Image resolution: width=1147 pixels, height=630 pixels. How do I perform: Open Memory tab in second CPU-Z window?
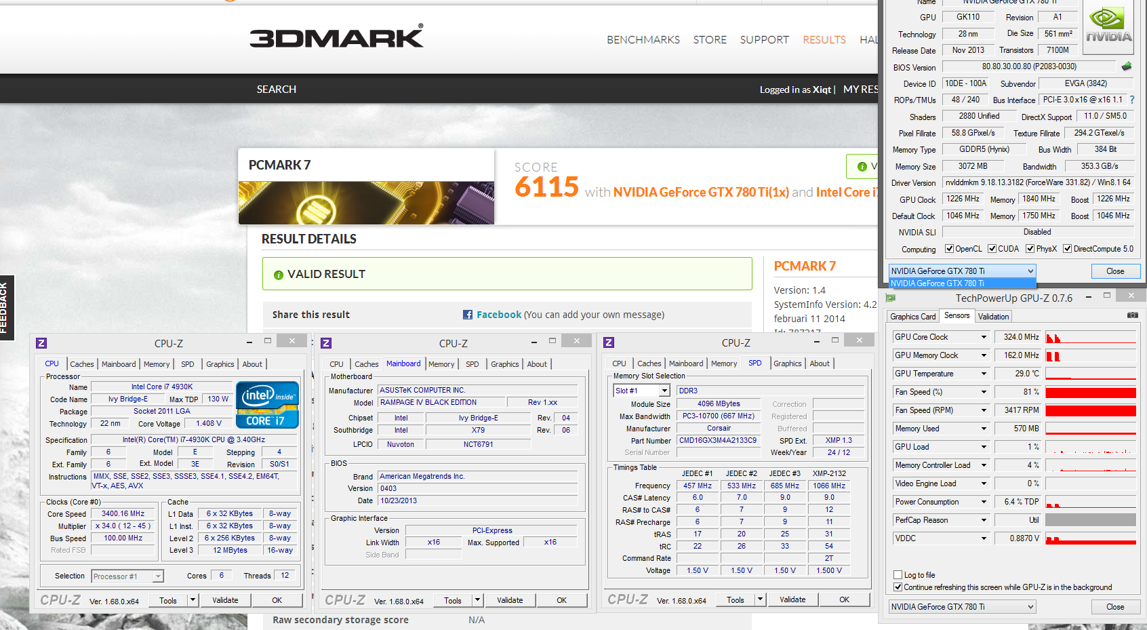tap(441, 364)
